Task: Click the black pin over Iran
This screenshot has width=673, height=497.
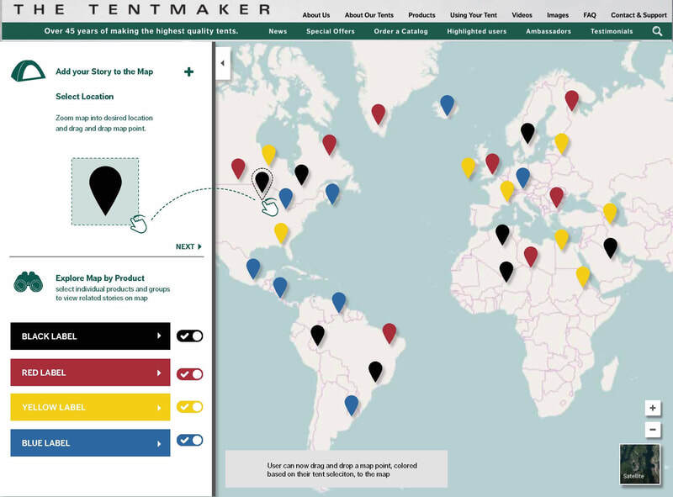Action: [610, 248]
